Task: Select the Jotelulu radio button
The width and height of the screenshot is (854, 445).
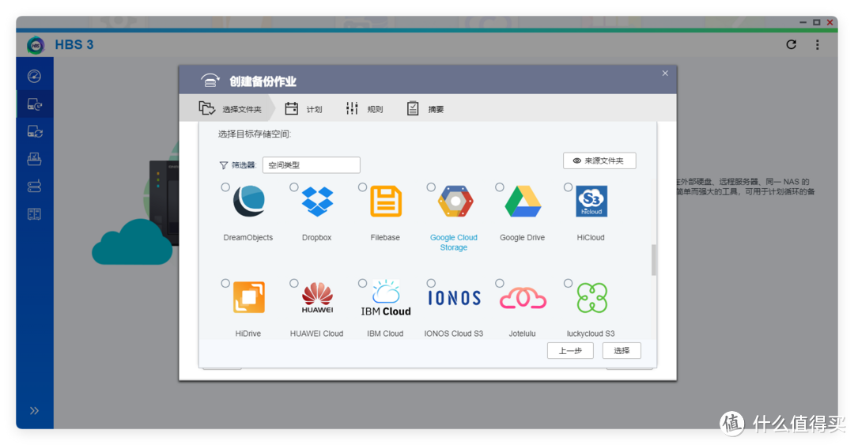Action: pyautogui.click(x=500, y=283)
